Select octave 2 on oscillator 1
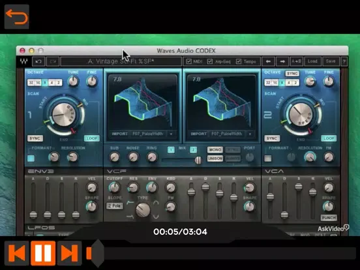This screenshot has width=360, height=270. 59,82
